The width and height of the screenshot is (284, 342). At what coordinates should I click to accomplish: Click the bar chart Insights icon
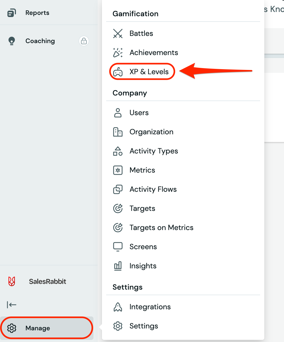118,266
